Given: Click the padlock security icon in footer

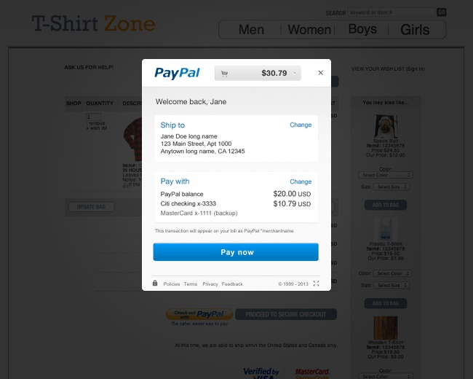Looking at the screenshot, I should [155, 284].
